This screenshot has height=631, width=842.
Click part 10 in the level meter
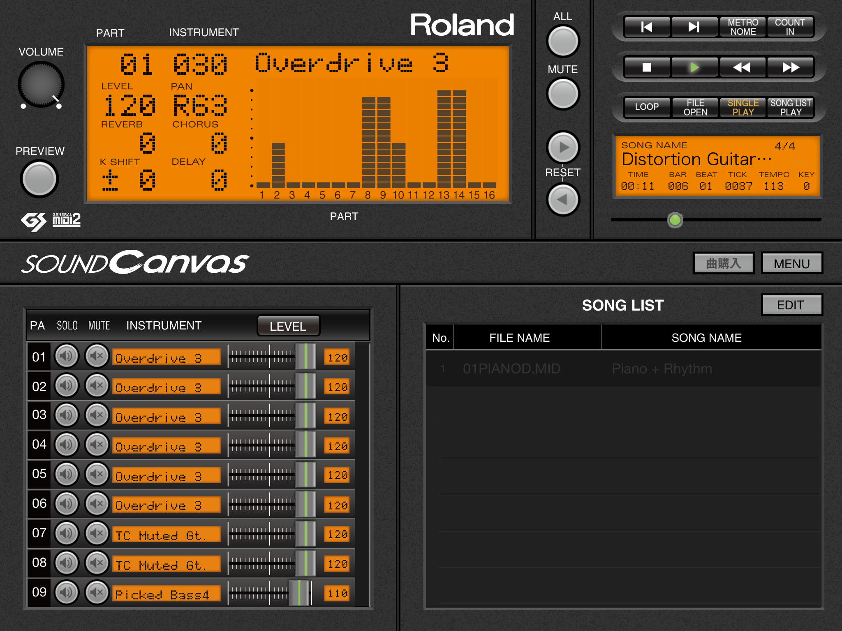[x=398, y=165]
